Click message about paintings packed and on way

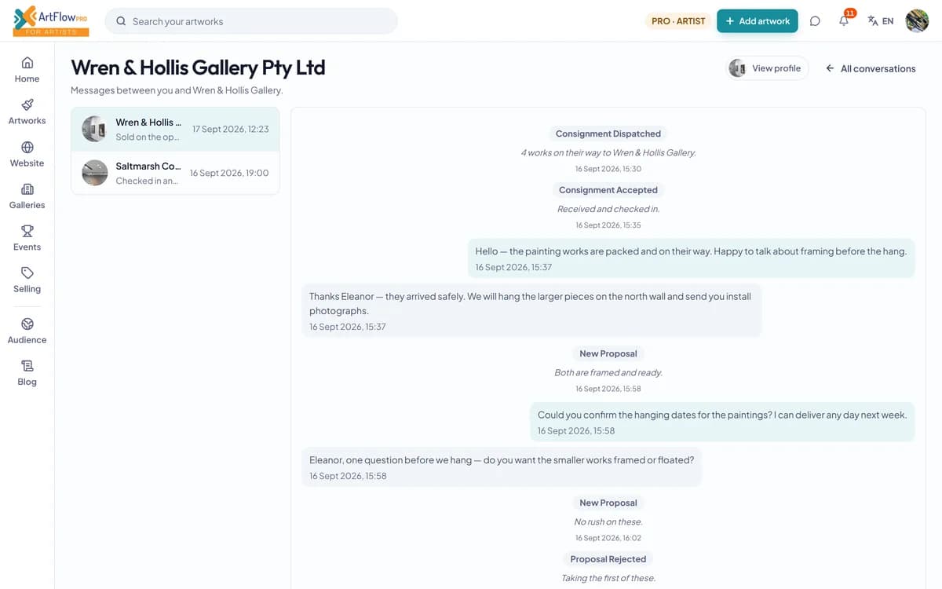pyautogui.click(x=692, y=258)
